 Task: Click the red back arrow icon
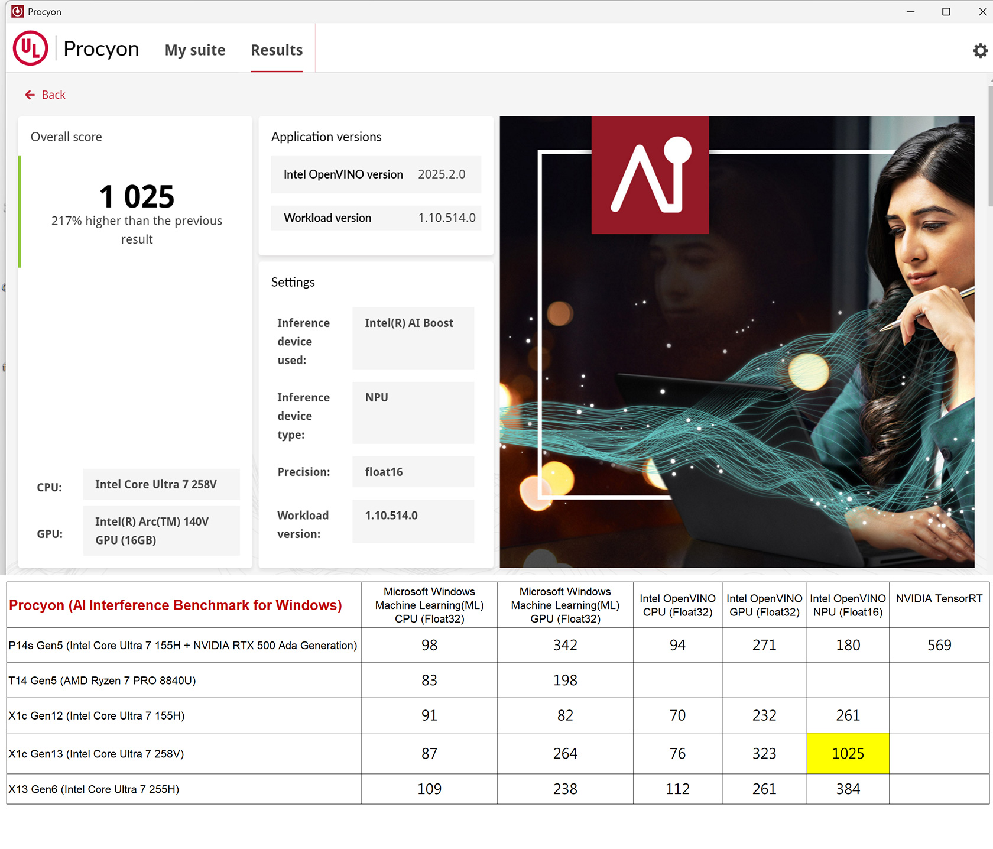tap(30, 95)
